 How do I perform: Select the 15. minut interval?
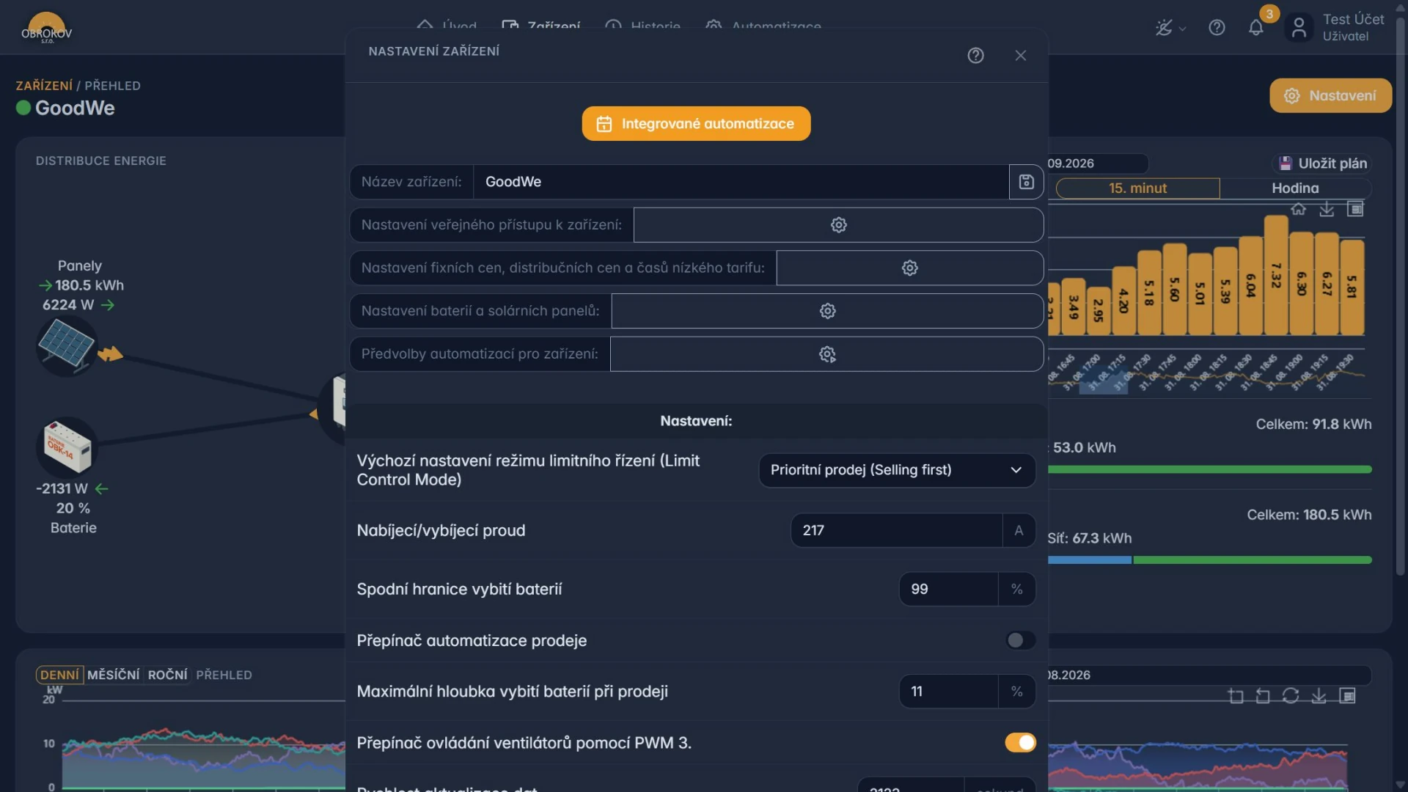pyautogui.click(x=1137, y=188)
